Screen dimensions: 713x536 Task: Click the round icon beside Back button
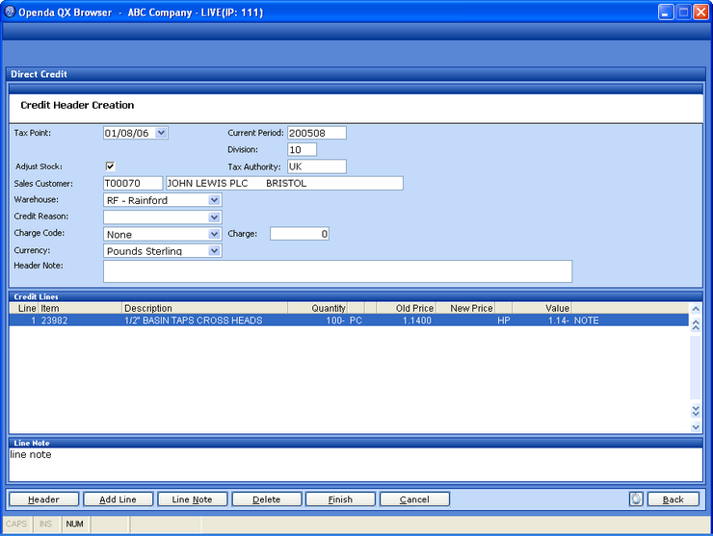pyautogui.click(x=636, y=498)
